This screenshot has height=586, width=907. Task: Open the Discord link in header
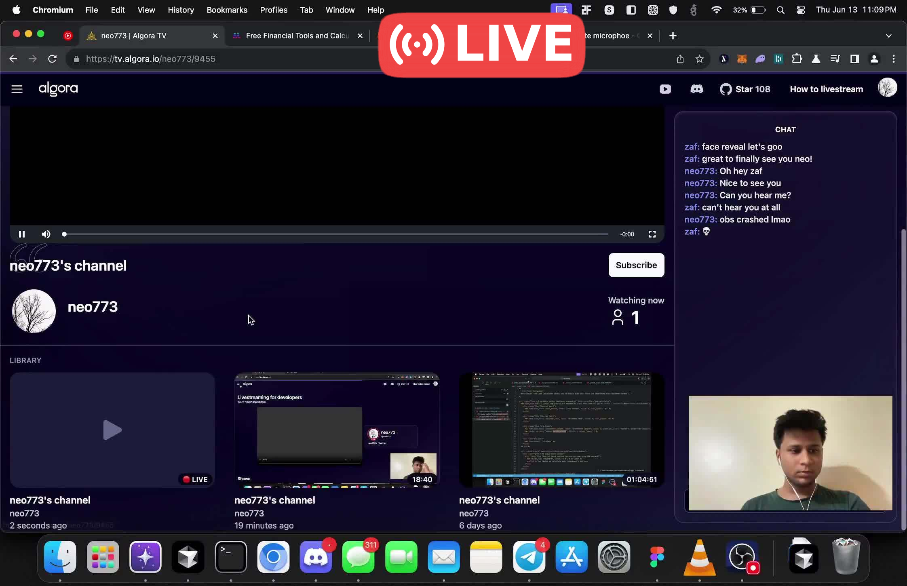[x=696, y=89]
